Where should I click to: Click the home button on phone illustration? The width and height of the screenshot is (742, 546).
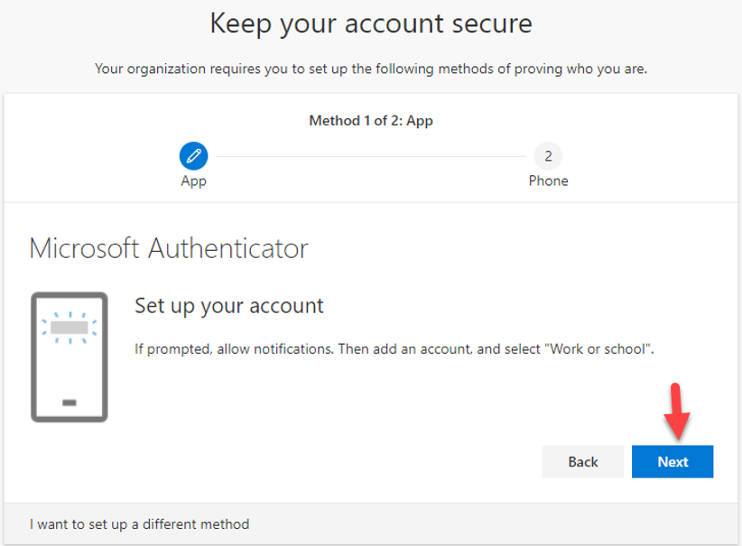[x=70, y=403]
